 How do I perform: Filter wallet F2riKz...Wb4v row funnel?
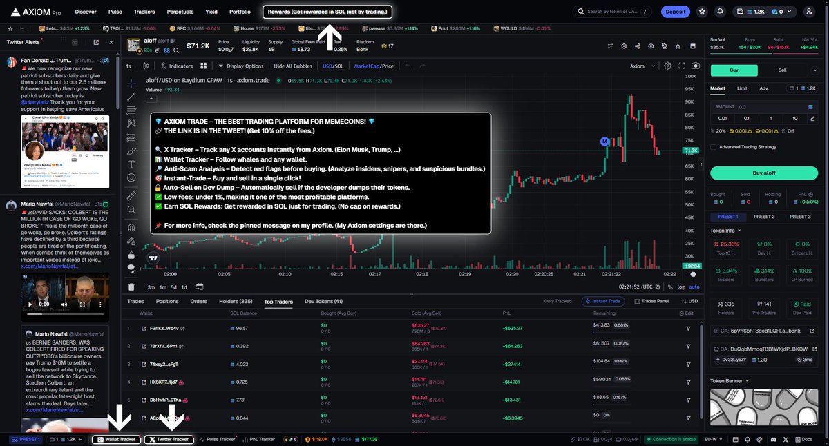click(688, 328)
